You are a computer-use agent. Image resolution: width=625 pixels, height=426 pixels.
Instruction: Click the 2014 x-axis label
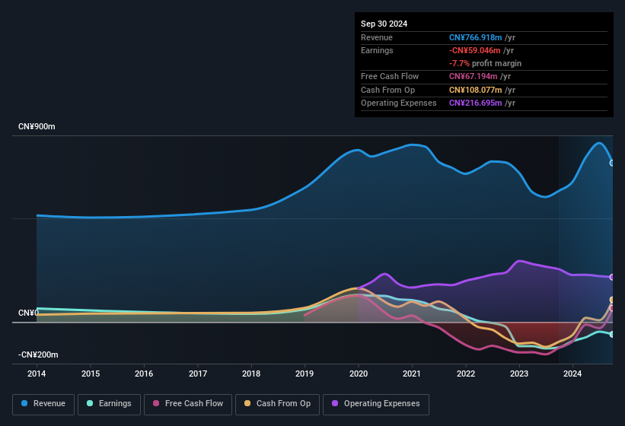click(x=37, y=374)
